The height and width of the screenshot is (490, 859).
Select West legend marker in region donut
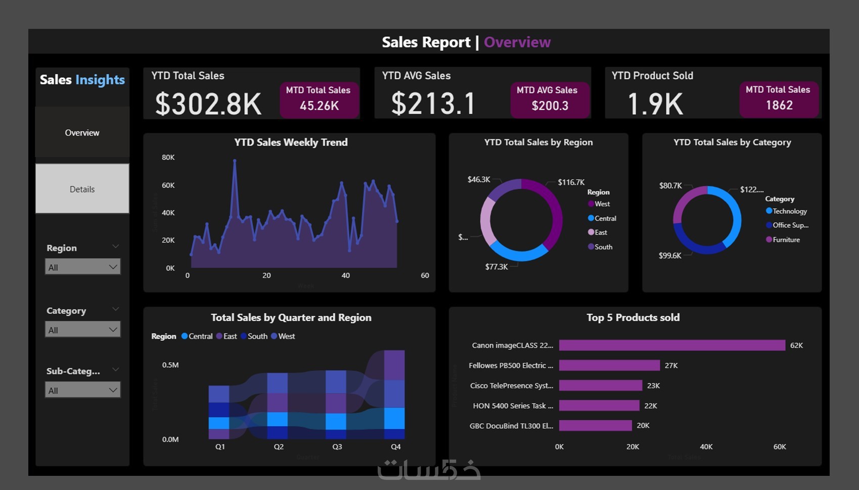click(591, 204)
